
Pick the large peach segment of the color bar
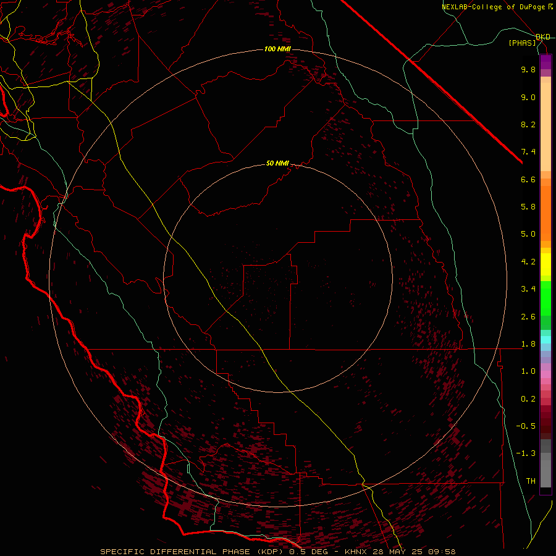click(x=545, y=127)
